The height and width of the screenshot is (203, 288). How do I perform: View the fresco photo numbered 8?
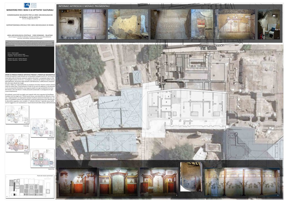(159, 182)
